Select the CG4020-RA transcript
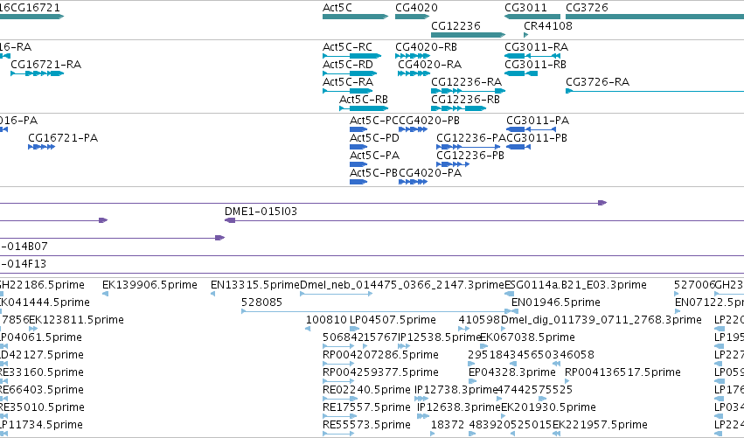744x438 pixels. point(414,73)
